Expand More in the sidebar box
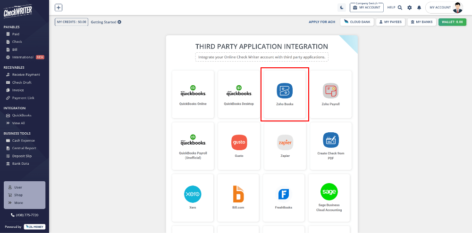The image size is (472, 233). click(x=18, y=203)
